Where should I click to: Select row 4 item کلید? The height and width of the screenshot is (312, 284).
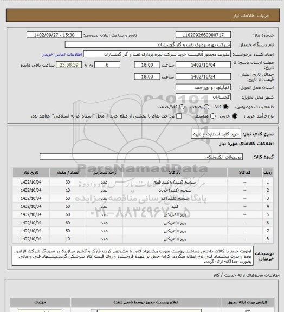click(x=175, y=207)
